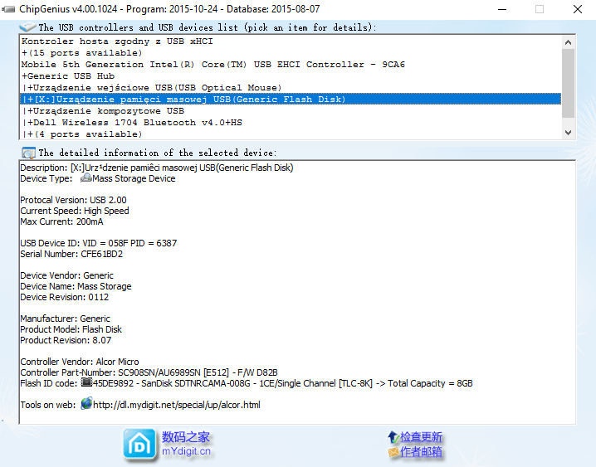Click the ChipGenius app icon in title bar
This screenshot has width=596, height=467.
click(x=8, y=9)
